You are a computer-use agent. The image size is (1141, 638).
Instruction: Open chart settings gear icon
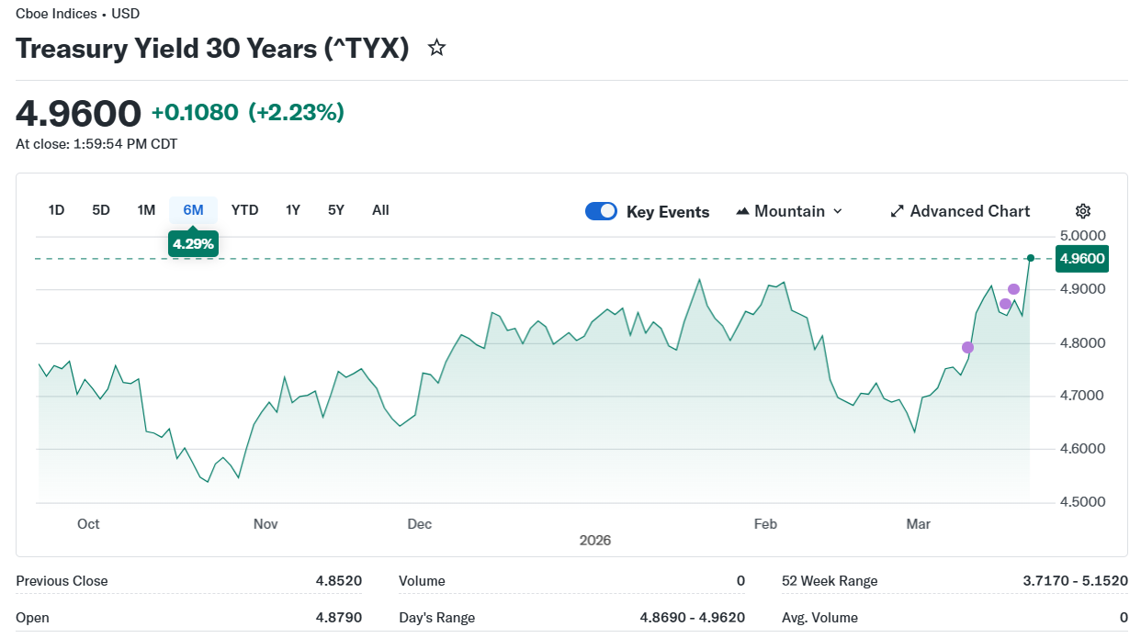(x=1083, y=211)
